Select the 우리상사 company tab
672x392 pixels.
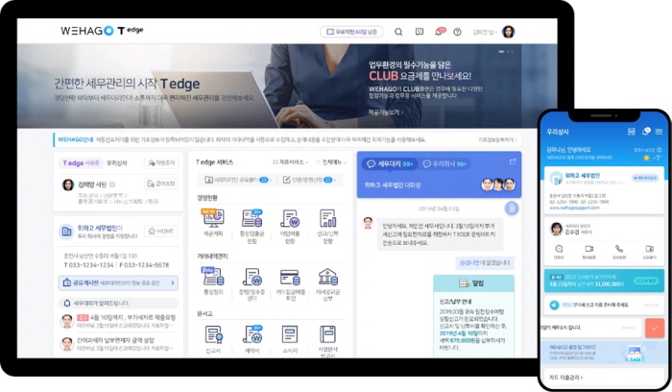pyautogui.click(x=117, y=163)
